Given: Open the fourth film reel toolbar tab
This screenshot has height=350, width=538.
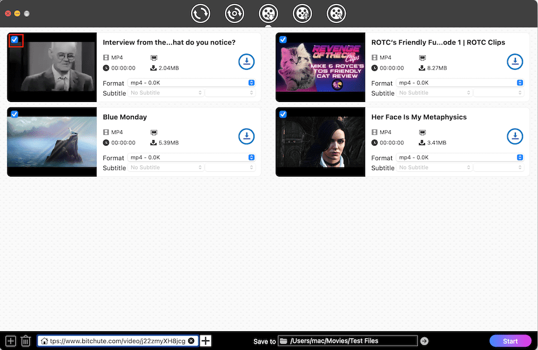Looking at the screenshot, I should [x=302, y=14].
